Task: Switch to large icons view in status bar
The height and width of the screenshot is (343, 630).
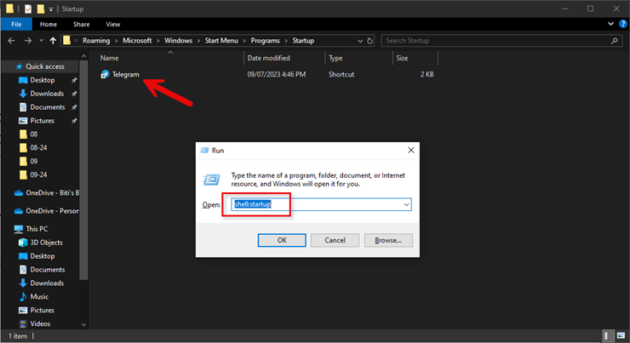Action: click(621, 336)
